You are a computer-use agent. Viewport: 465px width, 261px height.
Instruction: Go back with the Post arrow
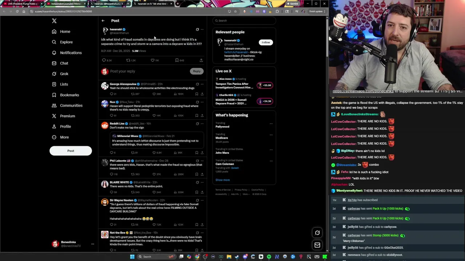tap(103, 21)
